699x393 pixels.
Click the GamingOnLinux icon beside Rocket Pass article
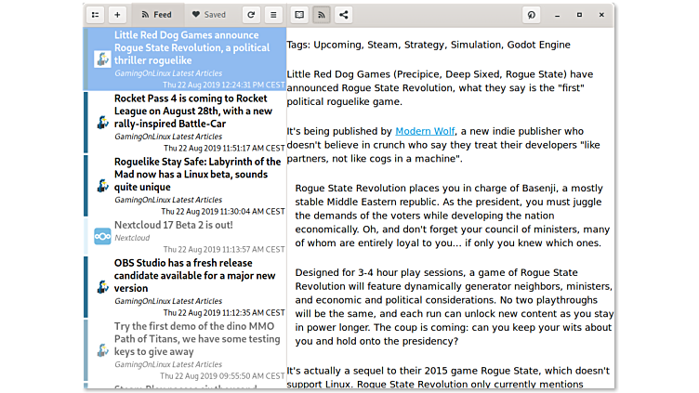pos(102,122)
